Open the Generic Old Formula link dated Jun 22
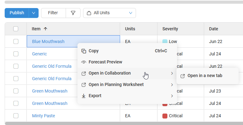243x125 pixels. 52,66
